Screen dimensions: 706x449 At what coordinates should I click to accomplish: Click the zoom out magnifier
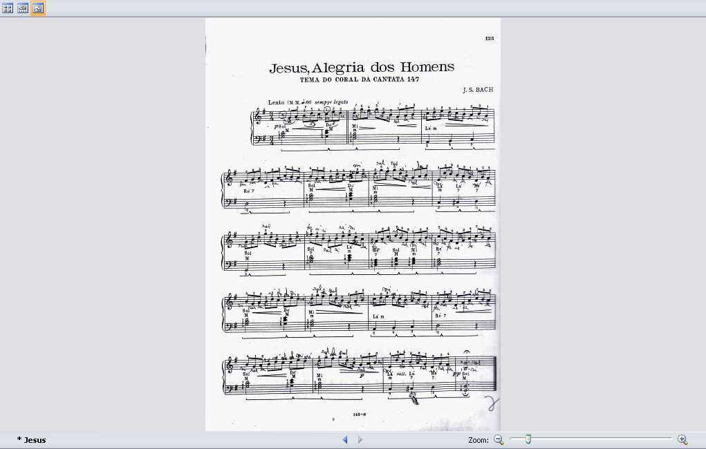(x=499, y=440)
